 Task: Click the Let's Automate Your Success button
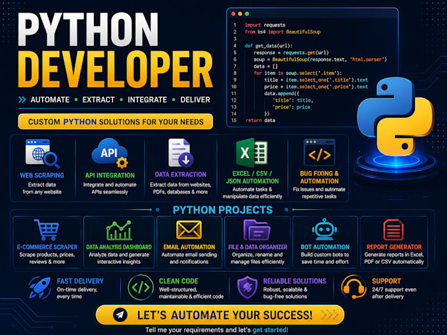(x=220, y=315)
